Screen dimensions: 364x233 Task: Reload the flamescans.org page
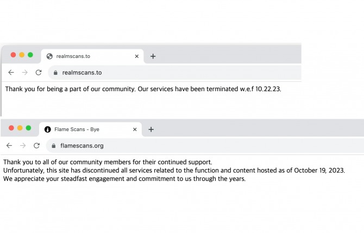[x=36, y=146]
